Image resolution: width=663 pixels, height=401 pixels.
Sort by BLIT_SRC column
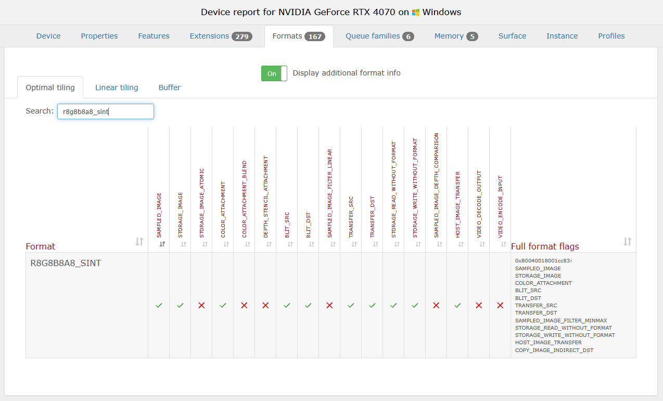[290, 244]
